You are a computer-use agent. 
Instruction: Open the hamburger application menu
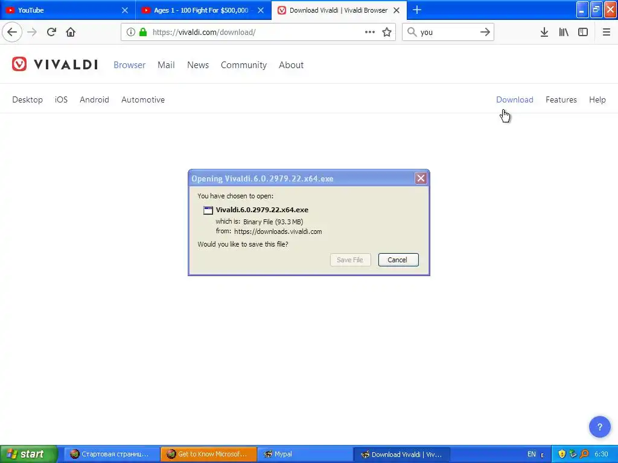pos(607,32)
